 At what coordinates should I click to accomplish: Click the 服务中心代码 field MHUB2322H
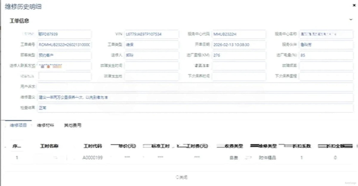pos(239,34)
